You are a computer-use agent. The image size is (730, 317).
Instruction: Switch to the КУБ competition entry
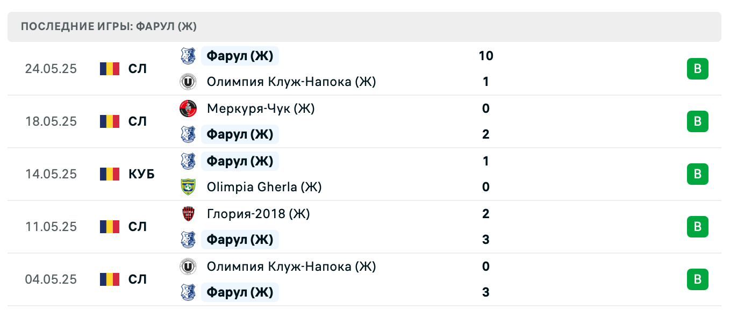(141, 174)
